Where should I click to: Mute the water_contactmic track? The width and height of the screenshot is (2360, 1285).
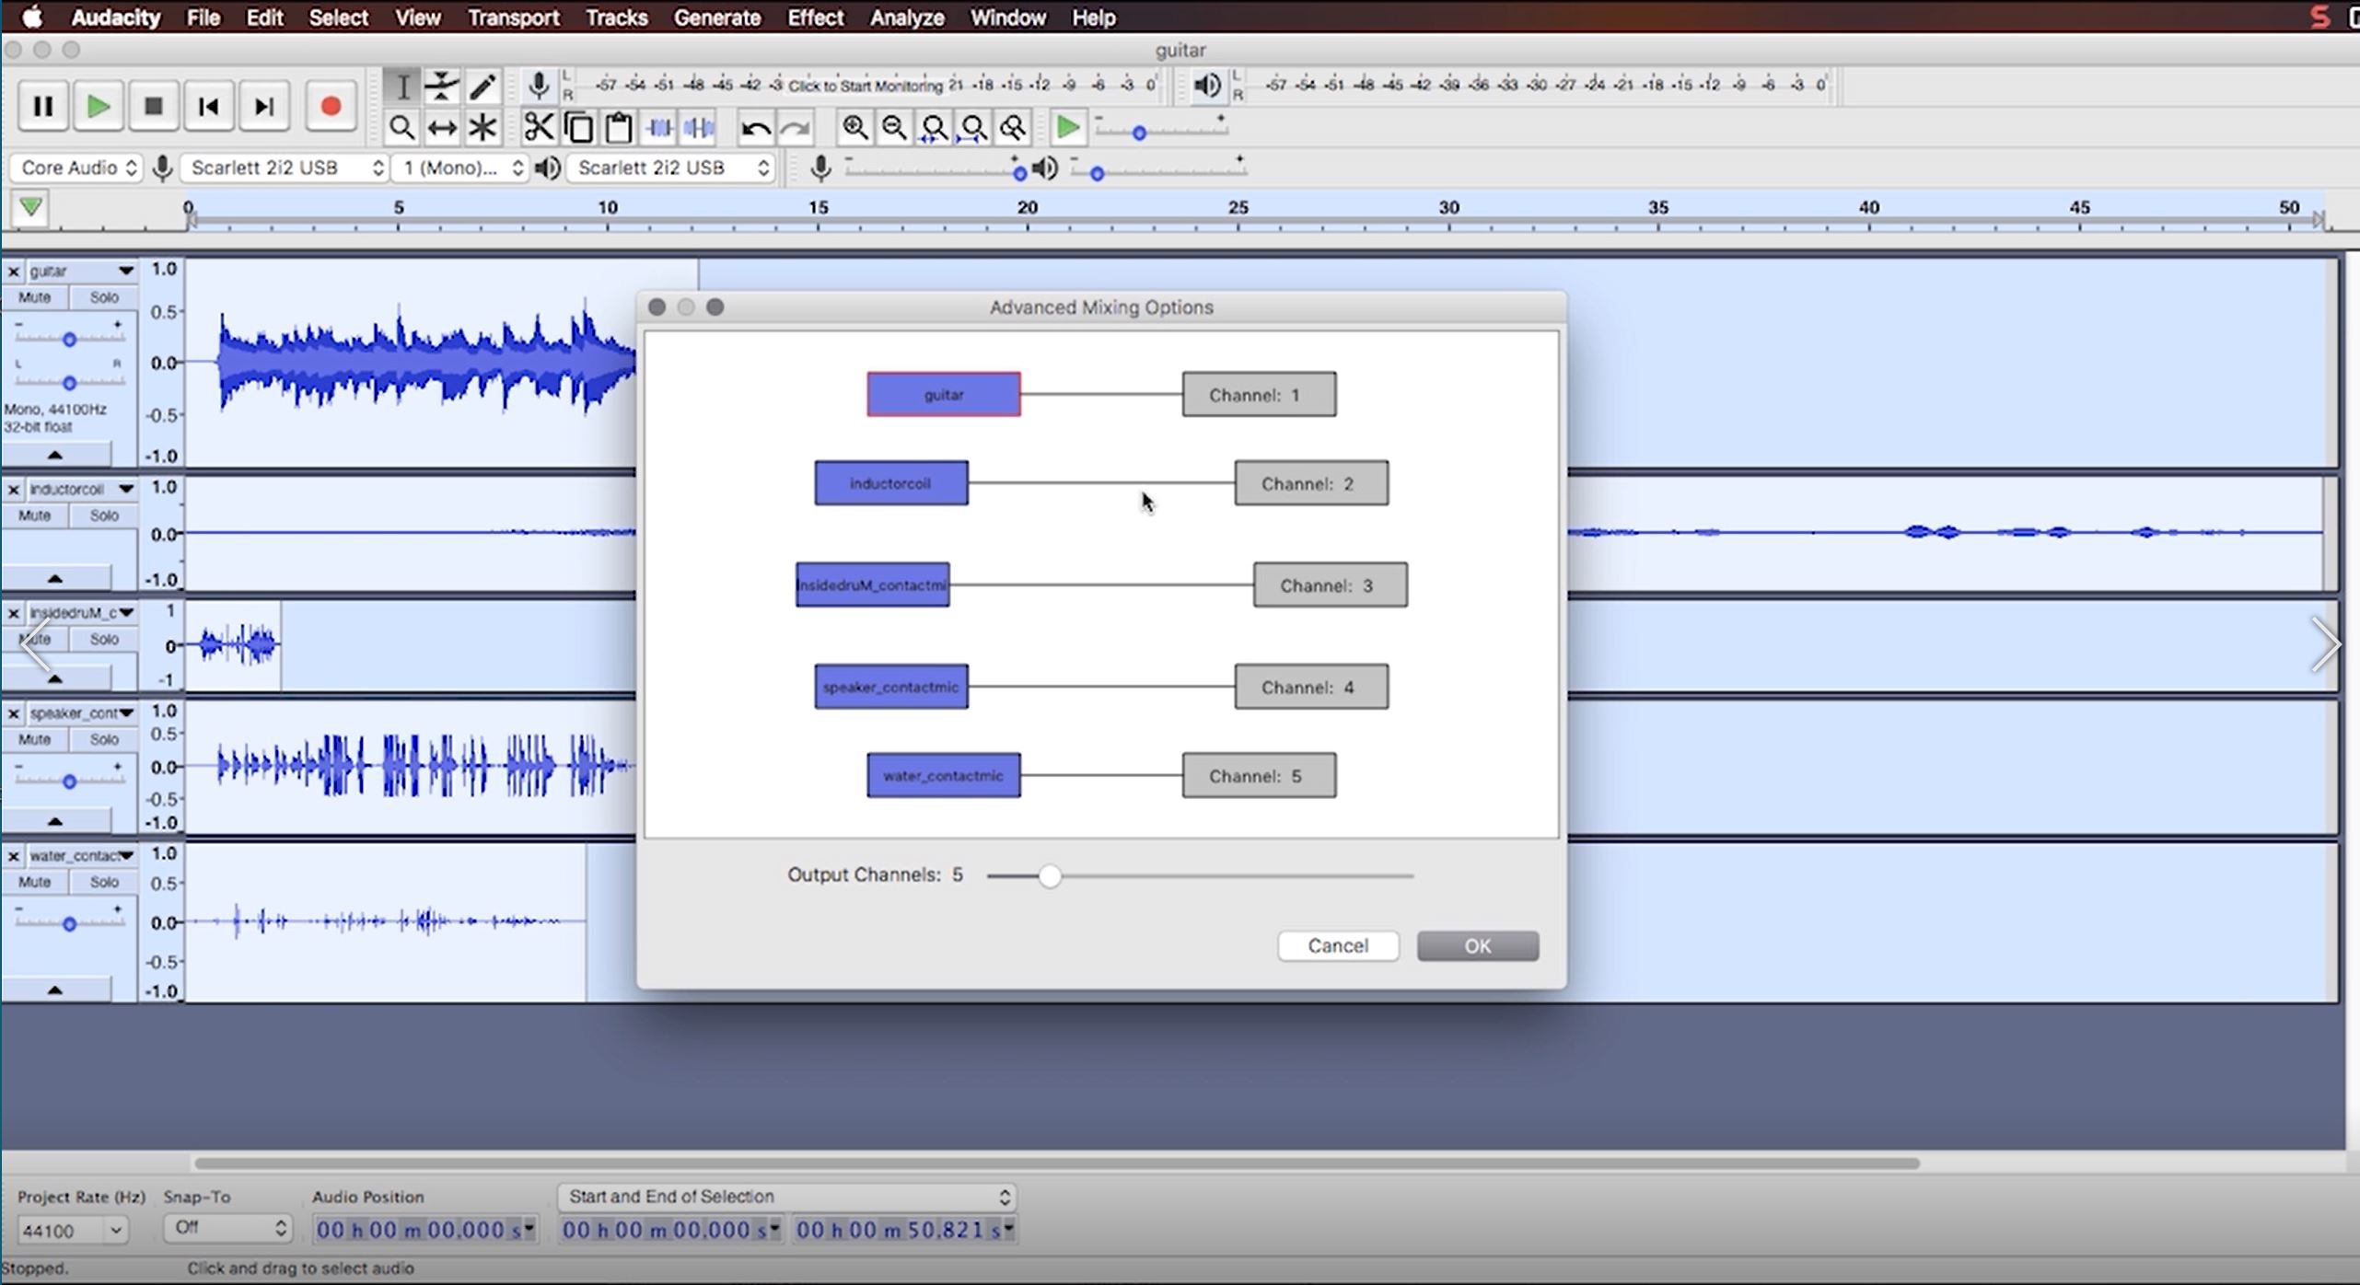pos(34,882)
